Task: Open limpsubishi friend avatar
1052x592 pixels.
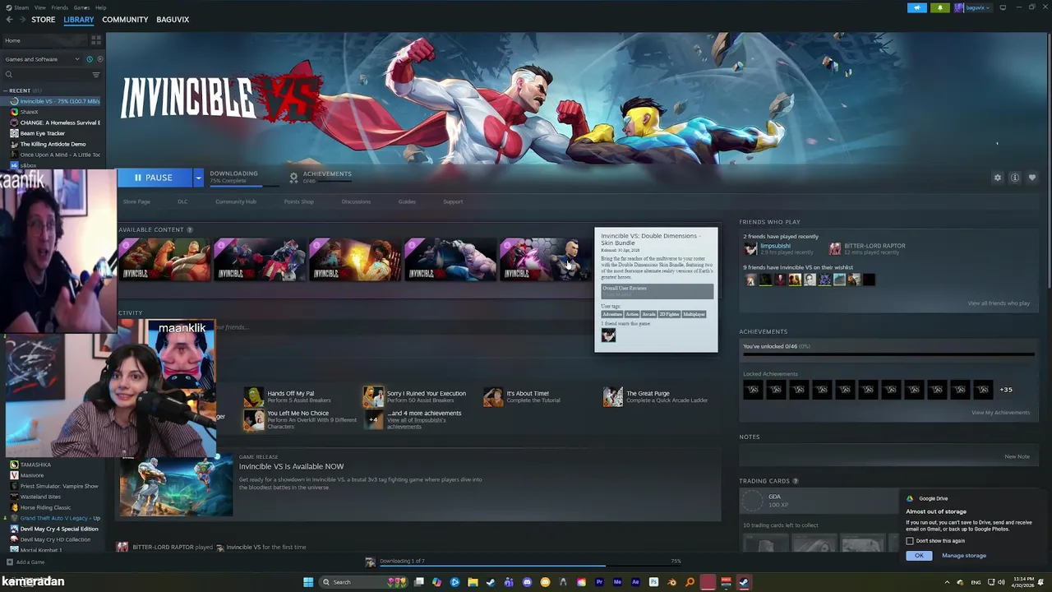Action: coord(750,248)
